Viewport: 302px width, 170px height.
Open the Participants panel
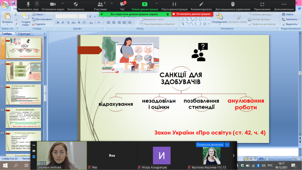(100, 6)
